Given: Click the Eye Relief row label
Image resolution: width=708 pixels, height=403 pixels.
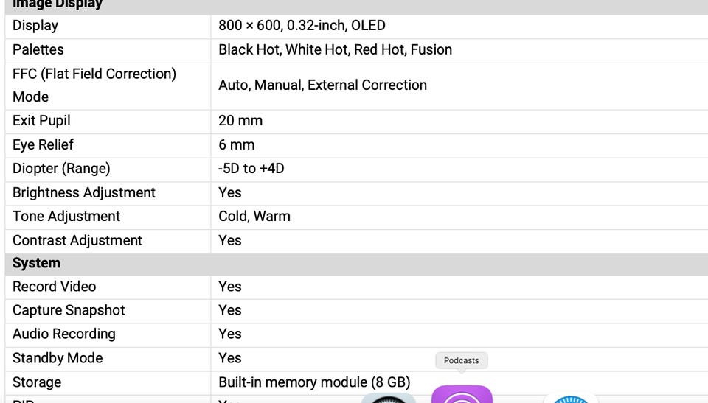Looking at the screenshot, I should pyautogui.click(x=43, y=145).
